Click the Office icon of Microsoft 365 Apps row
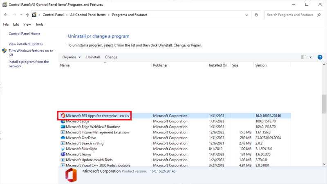The height and width of the screenshot is (184, 327). click(63, 115)
